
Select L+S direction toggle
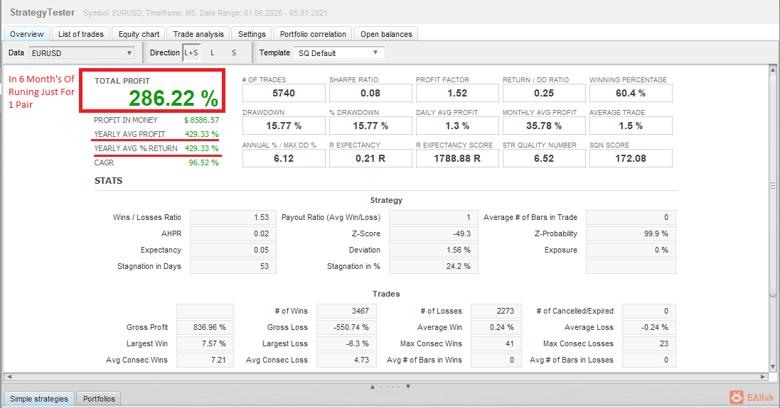pos(191,53)
